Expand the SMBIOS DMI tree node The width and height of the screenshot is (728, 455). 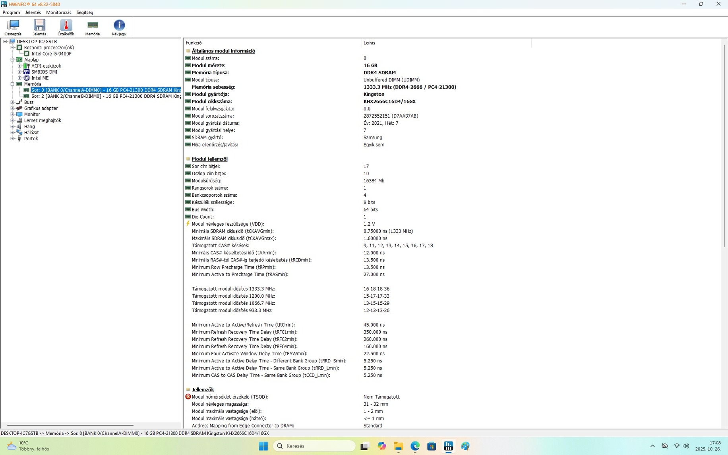(19, 72)
